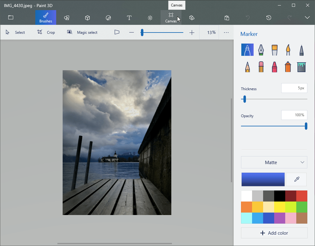The image size is (315, 246).
Task: Open the History clock icon
Action: tap(269, 18)
